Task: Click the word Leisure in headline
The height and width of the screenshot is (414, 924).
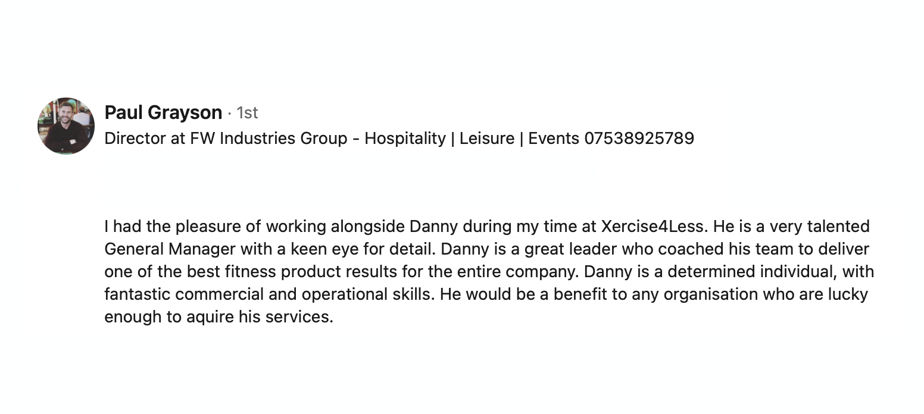Action: click(486, 139)
